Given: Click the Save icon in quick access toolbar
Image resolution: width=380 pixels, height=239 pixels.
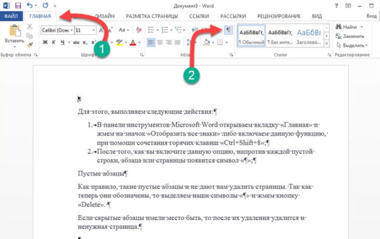Looking at the screenshot, I should [17, 5].
